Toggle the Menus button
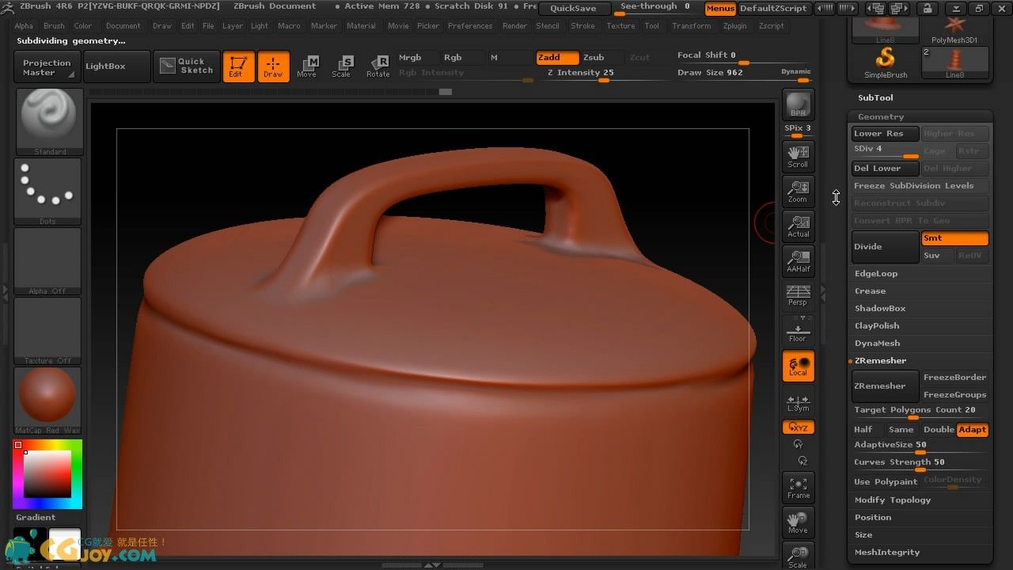 (x=719, y=8)
